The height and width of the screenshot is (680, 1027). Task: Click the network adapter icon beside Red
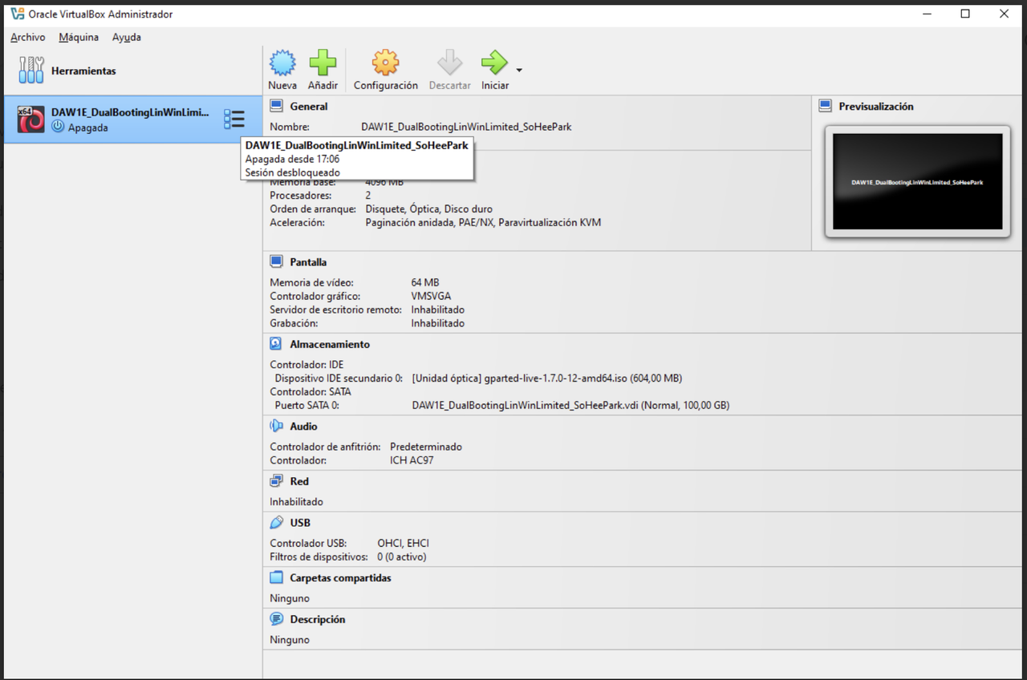pos(274,480)
